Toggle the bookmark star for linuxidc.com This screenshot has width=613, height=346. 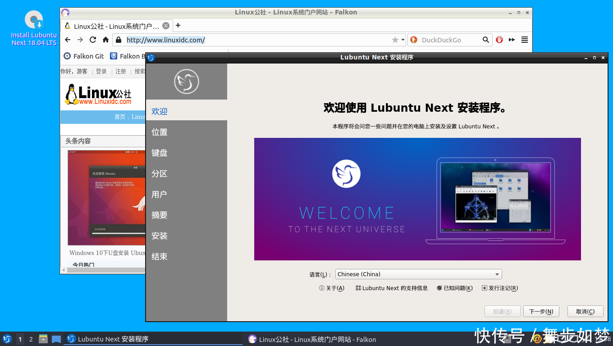394,40
